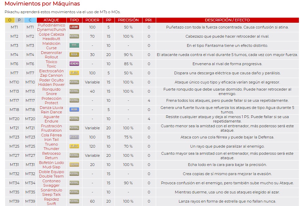Open the Protección Protect move link
Viewport: 303px width, 206px height.
click(x=51, y=100)
